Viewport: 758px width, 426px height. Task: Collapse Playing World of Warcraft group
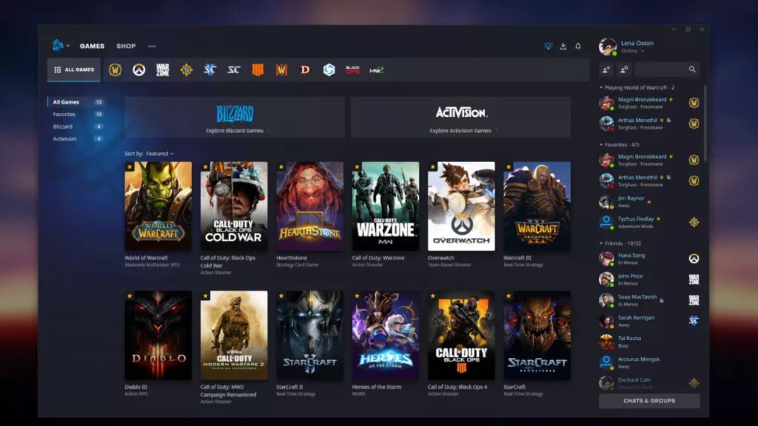pos(637,88)
